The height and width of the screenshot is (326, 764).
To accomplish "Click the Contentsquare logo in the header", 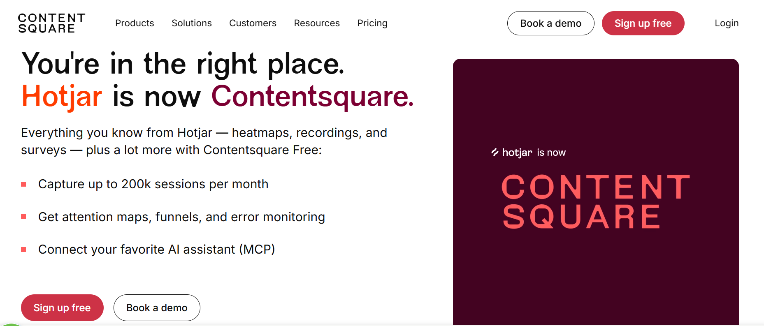I will tap(51, 23).
